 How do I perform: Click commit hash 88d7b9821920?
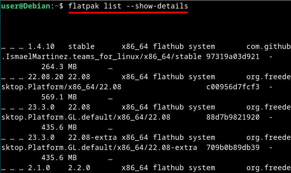point(233,117)
